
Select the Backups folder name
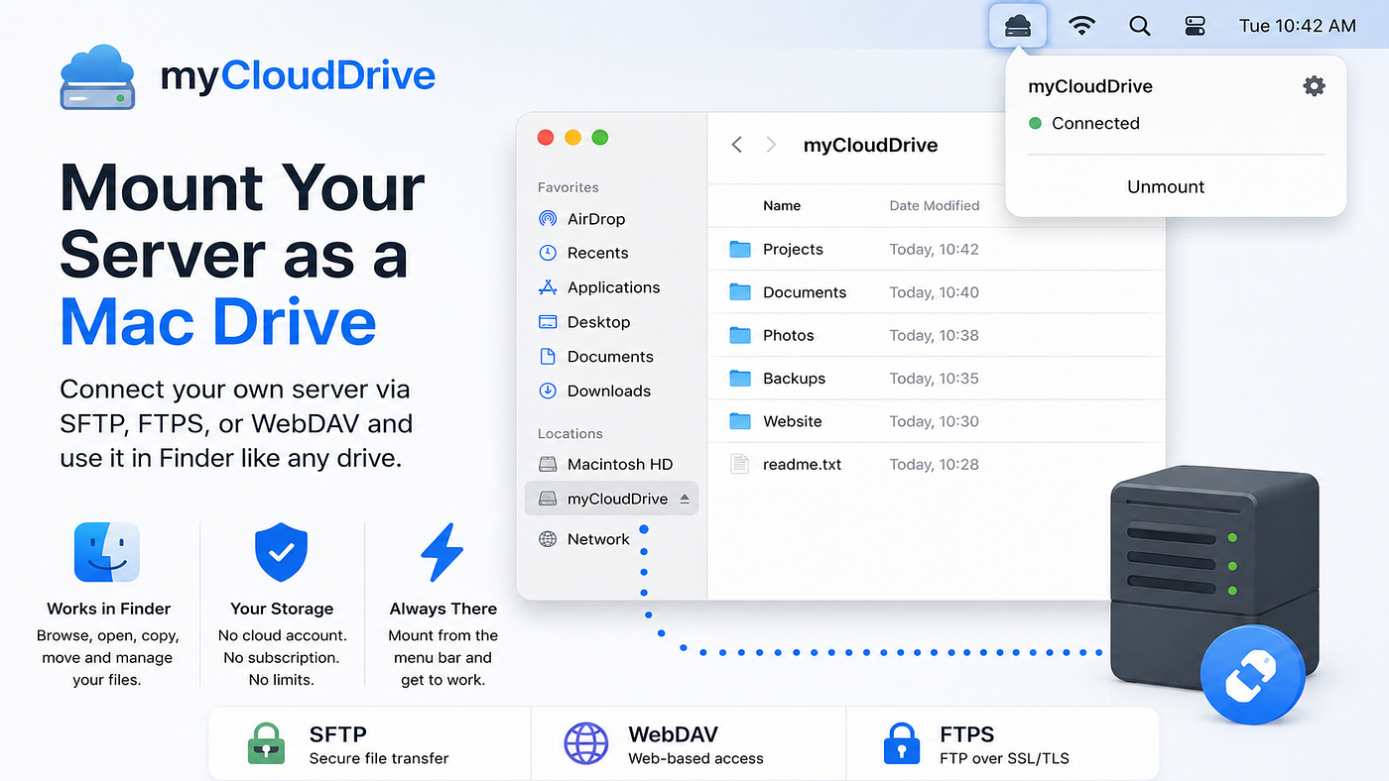[795, 379]
